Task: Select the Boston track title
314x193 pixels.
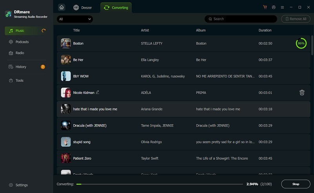Action: pyautogui.click(x=78, y=43)
